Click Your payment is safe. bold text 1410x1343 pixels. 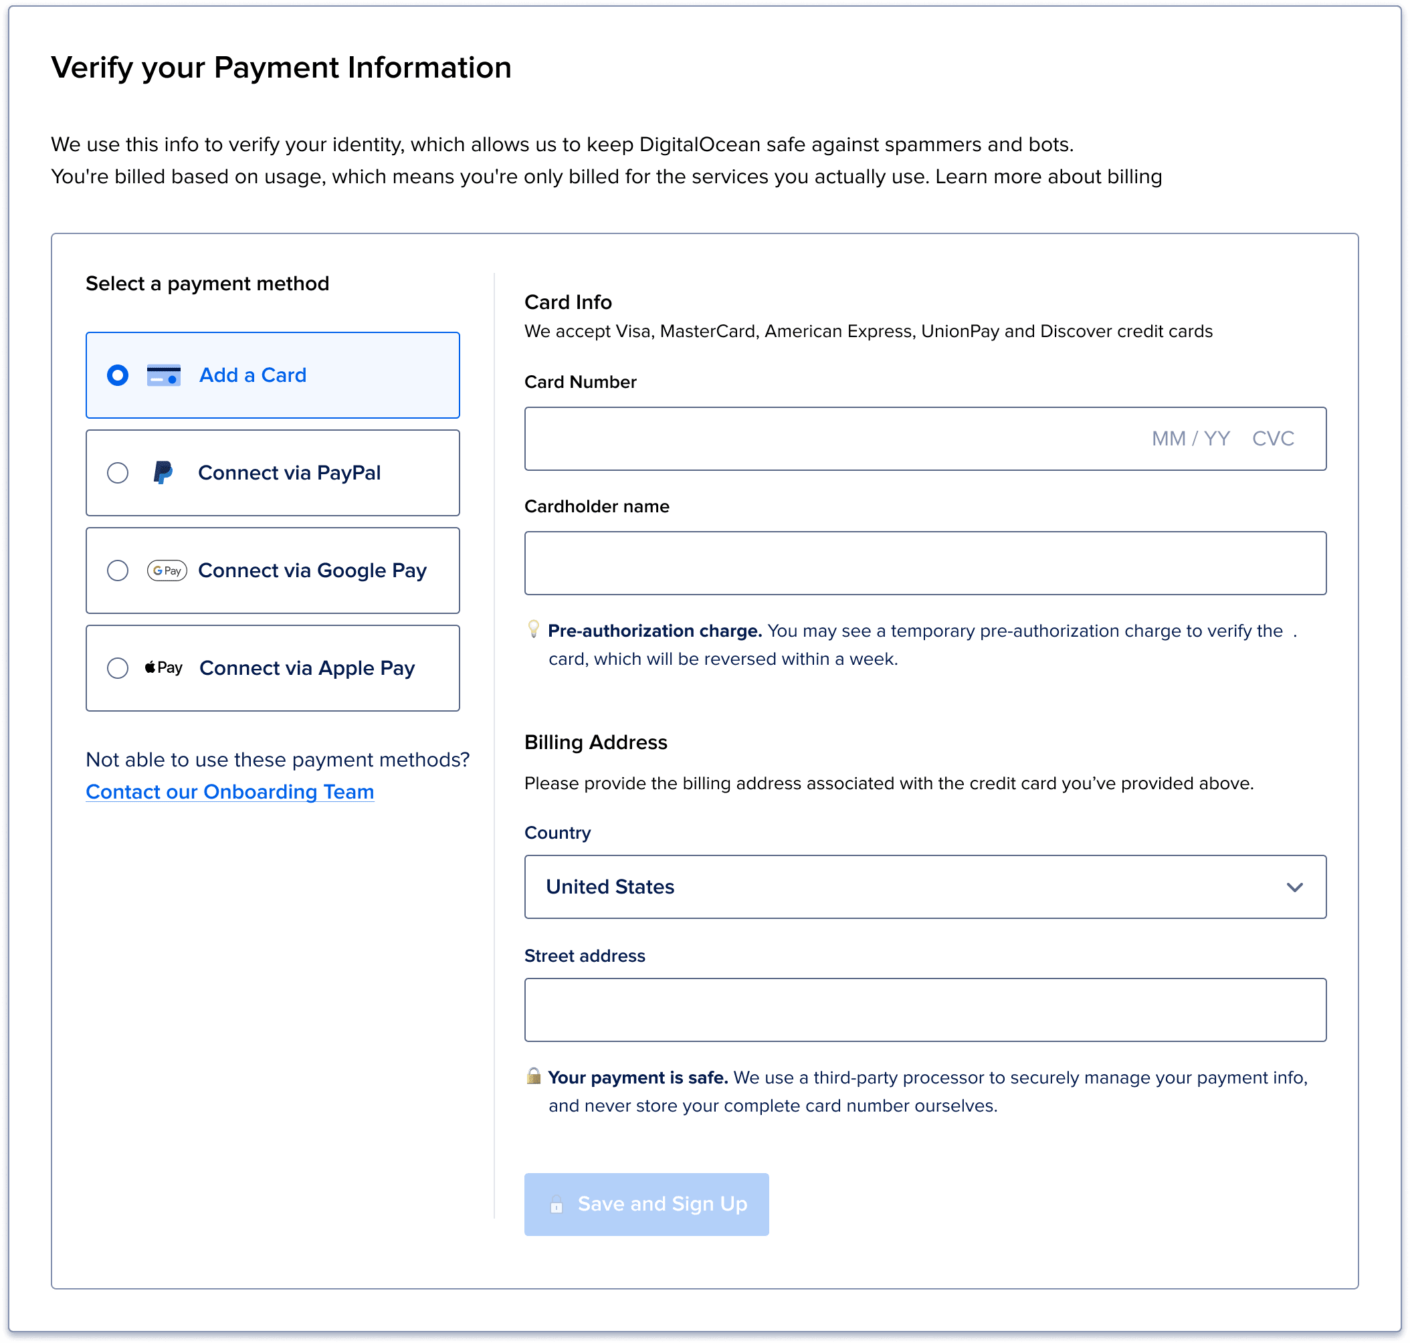638,1077
